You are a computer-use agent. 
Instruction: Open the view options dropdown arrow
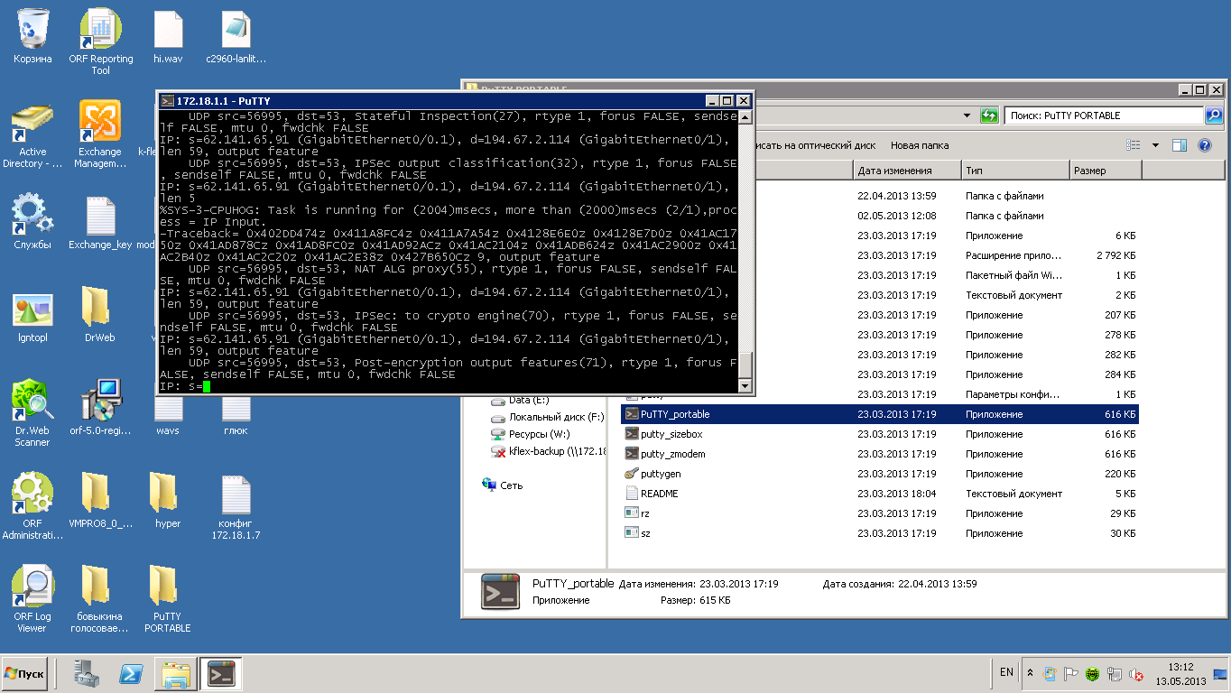tap(1154, 145)
